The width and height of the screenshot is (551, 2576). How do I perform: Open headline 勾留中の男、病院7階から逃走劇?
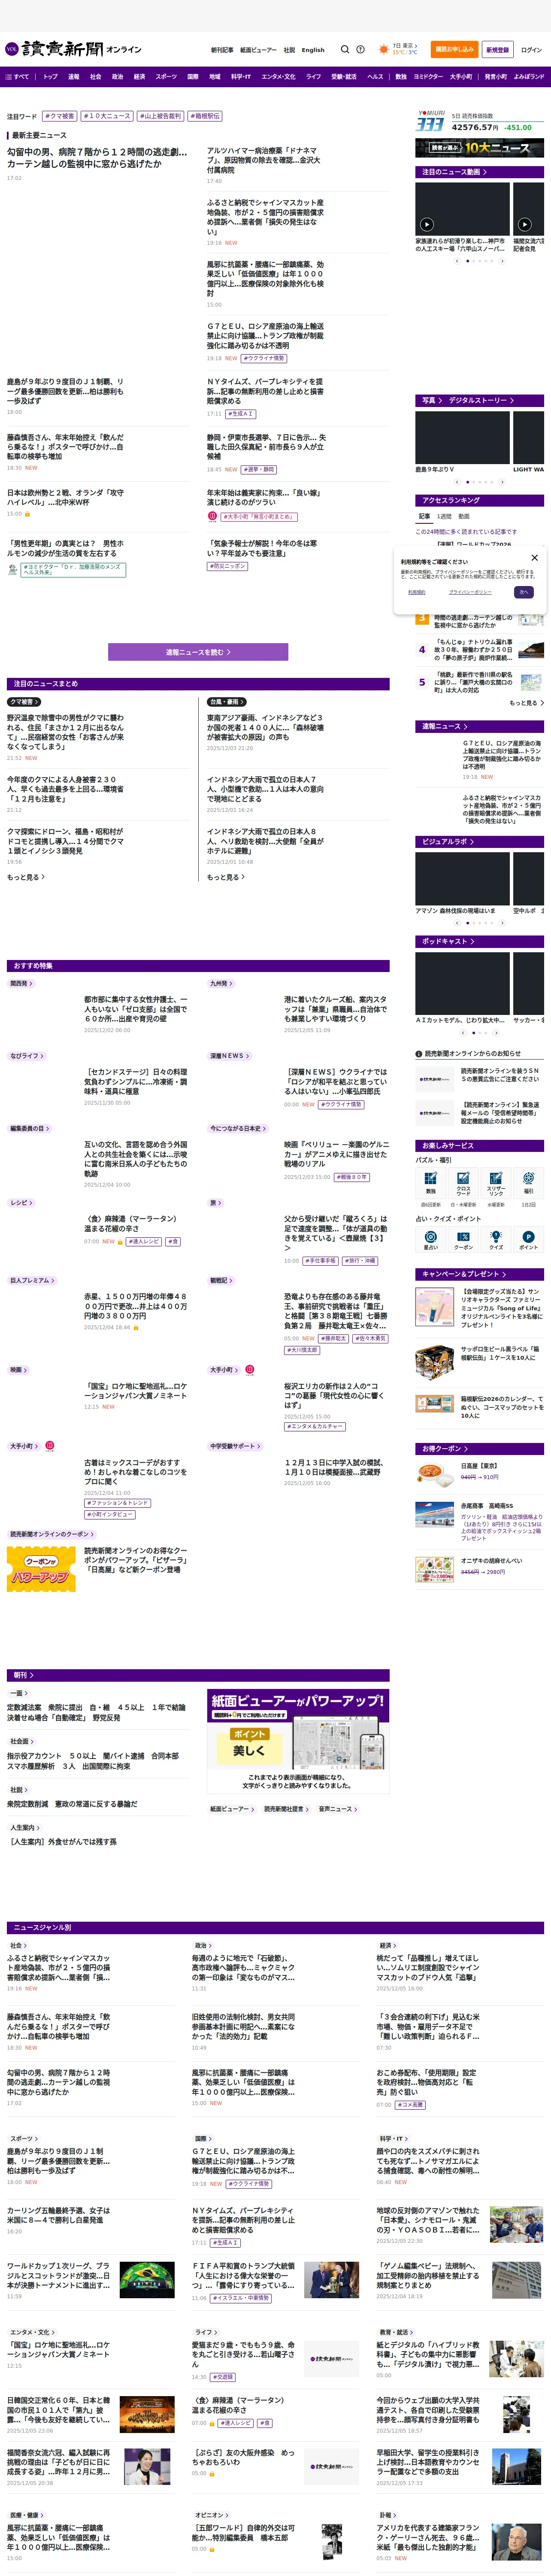click(97, 158)
